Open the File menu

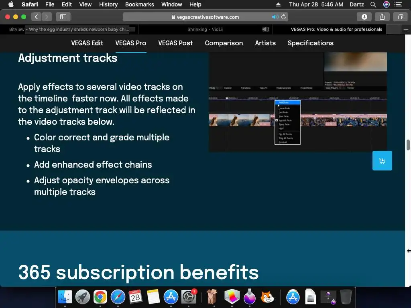(x=49, y=4)
